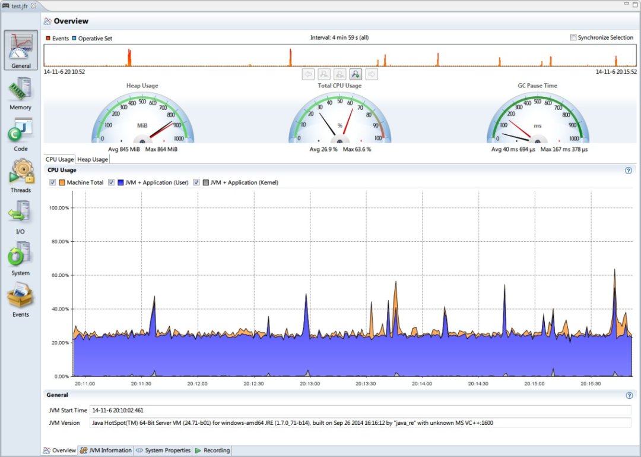Click the Total CPU Usage dial gauge
641x457 pixels.
[x=339, y=118]
